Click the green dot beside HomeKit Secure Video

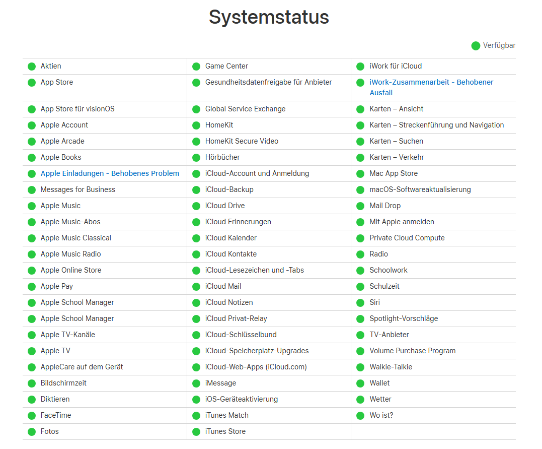tap(196, 142)
